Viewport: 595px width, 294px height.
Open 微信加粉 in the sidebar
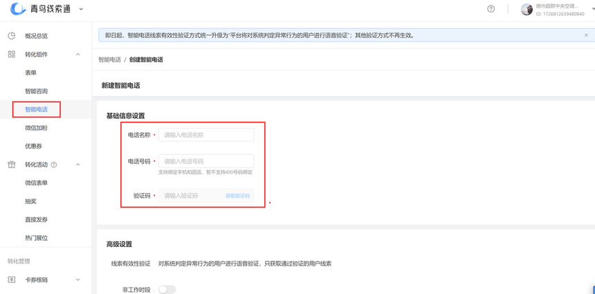tap(37, 128)
